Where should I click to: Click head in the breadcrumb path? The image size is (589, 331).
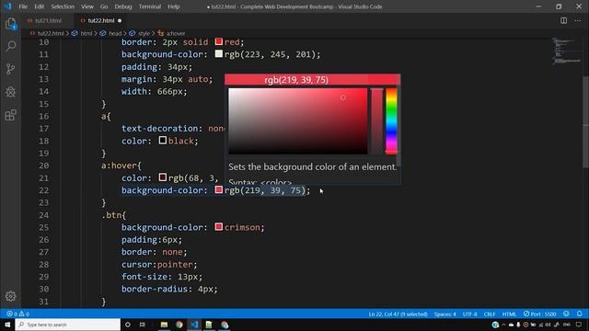115,33
